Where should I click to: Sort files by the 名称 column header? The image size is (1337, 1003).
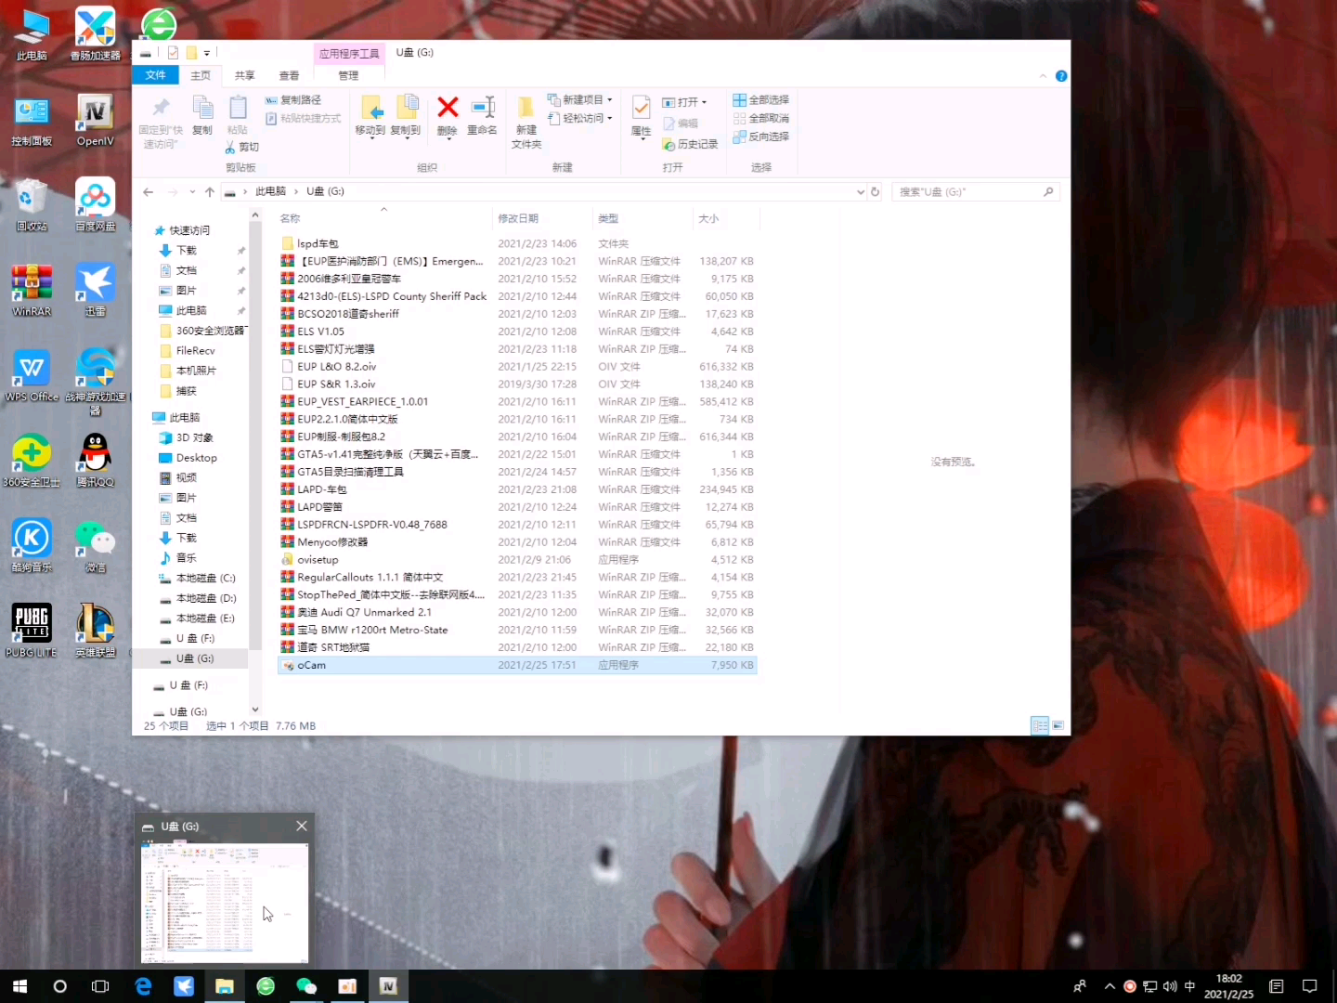(383, 219)
